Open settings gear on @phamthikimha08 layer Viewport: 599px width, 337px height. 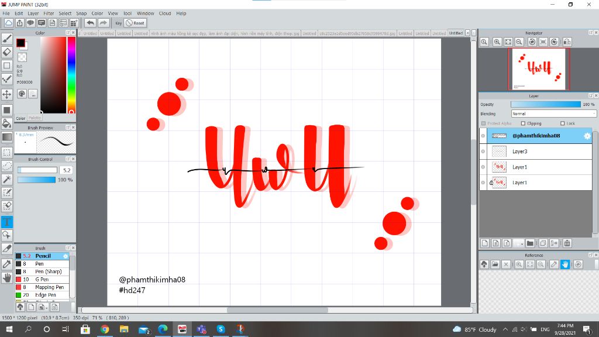click(x=587, y=136)
